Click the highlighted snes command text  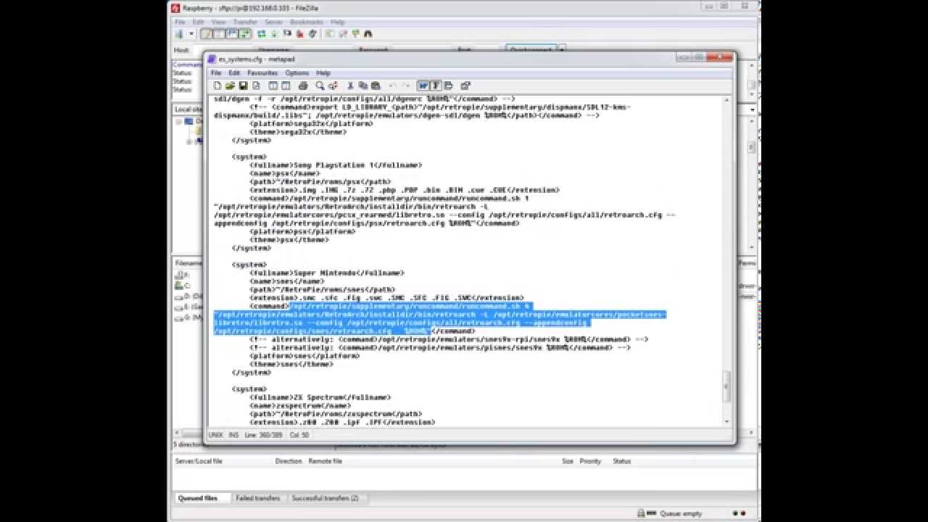439,318
